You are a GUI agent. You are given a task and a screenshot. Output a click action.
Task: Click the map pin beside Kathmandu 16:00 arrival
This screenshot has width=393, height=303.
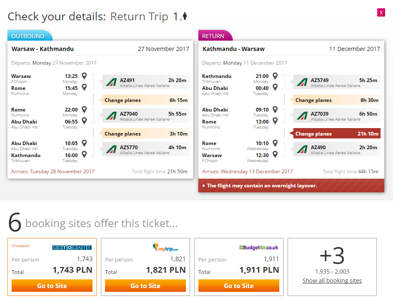[85, 154]
